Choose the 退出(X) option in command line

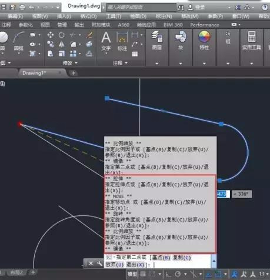click(x=135, y=265)
